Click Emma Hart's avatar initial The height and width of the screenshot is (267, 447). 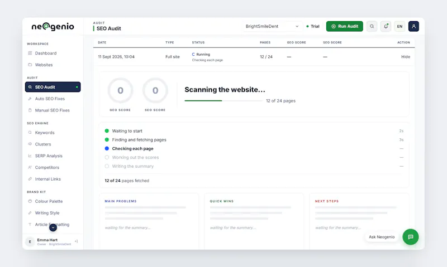pyautogui.click(x=30, y=242)
